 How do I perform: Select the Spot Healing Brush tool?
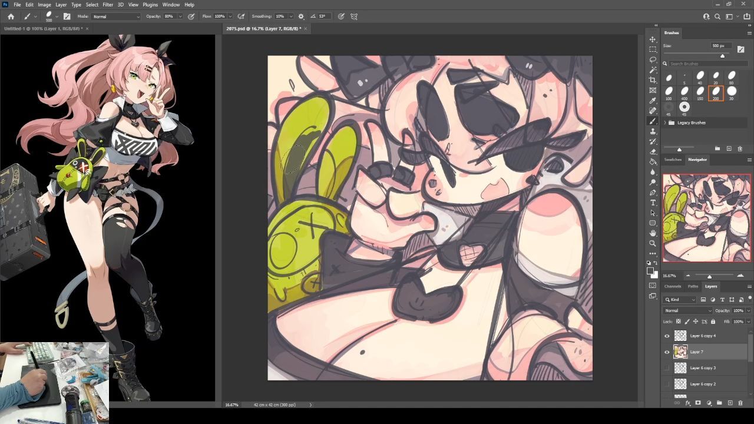(x=653, y=111)
